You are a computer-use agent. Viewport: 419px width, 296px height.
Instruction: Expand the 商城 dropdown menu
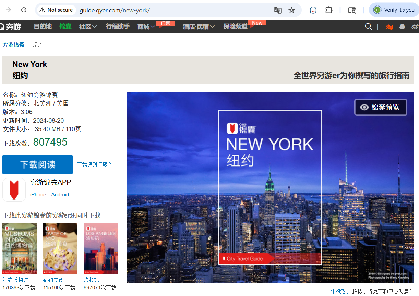(x=146, y=27)
